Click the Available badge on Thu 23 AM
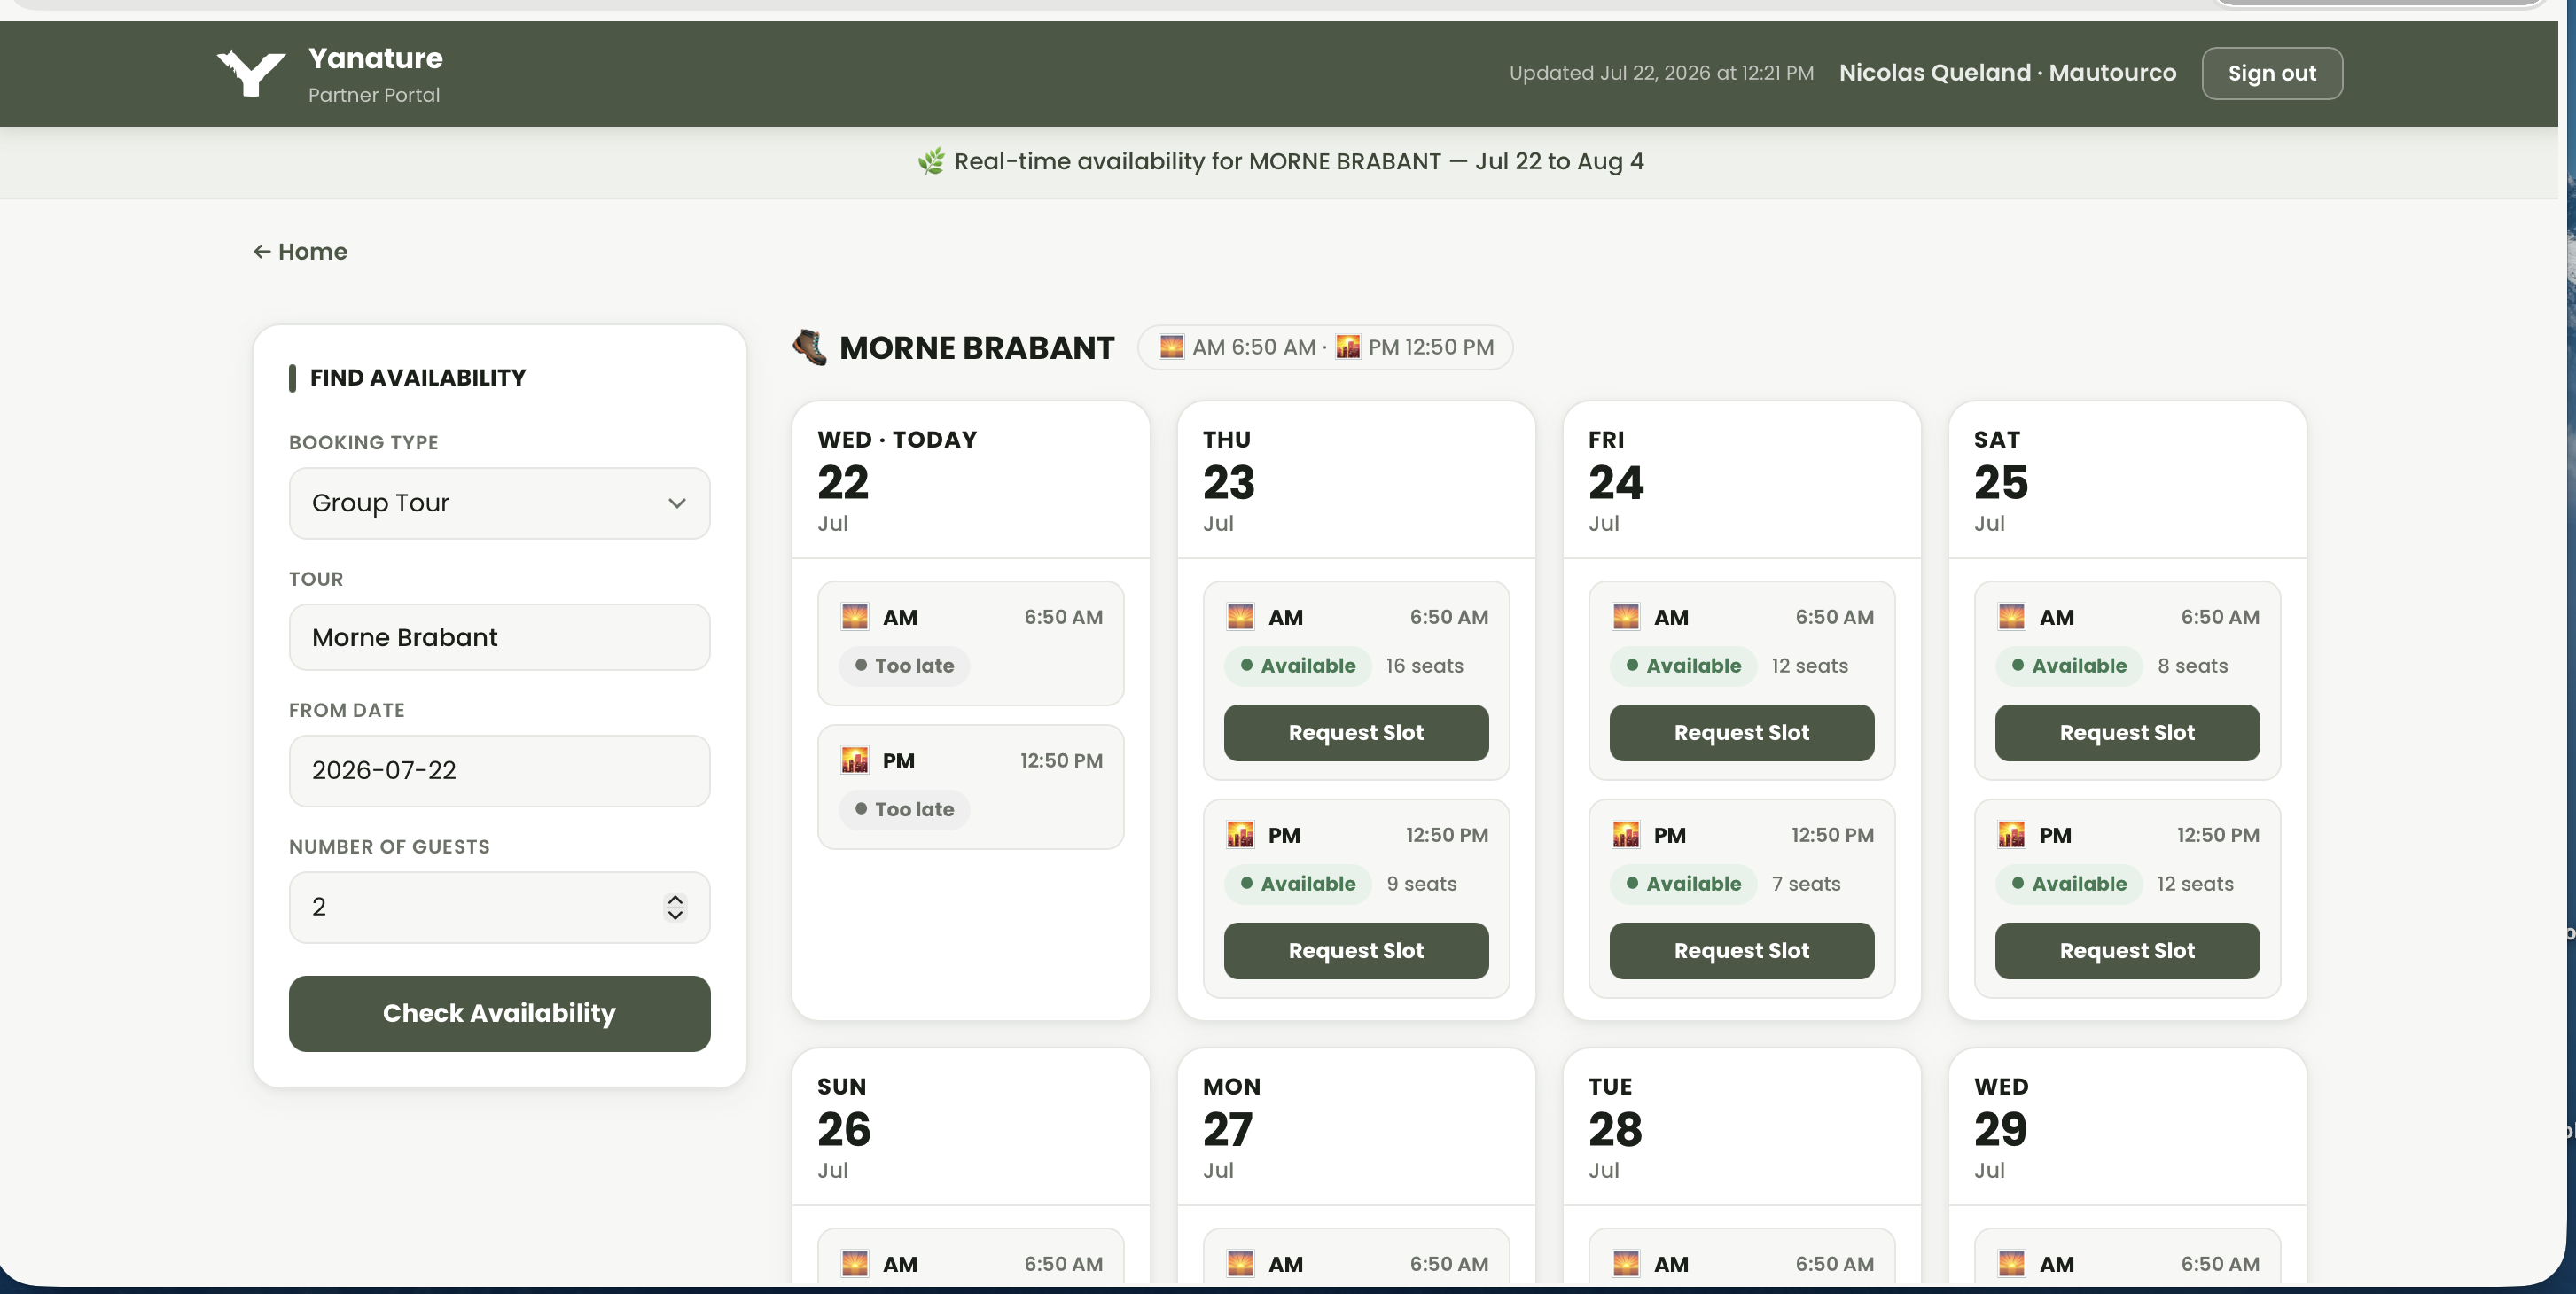The image size is (2576, 1294). point(1297,666)
